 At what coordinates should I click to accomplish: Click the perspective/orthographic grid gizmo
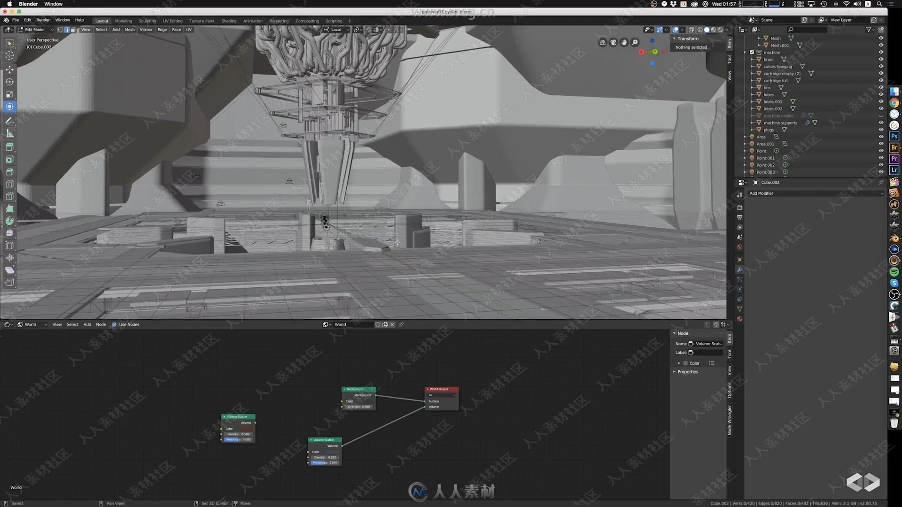(x=602, y=43)
